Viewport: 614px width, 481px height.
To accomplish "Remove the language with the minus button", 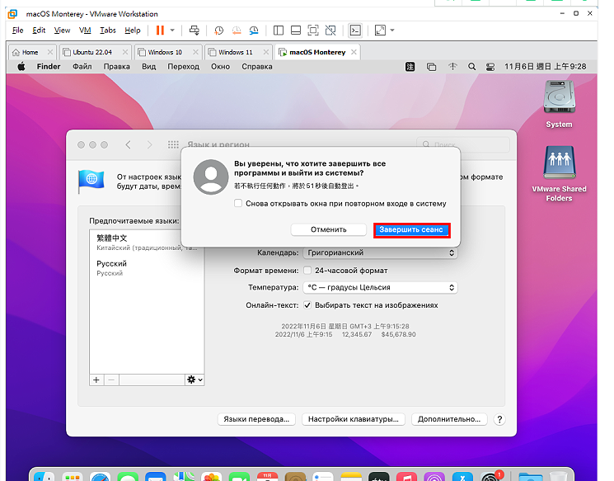I will [x=111, y=380].
